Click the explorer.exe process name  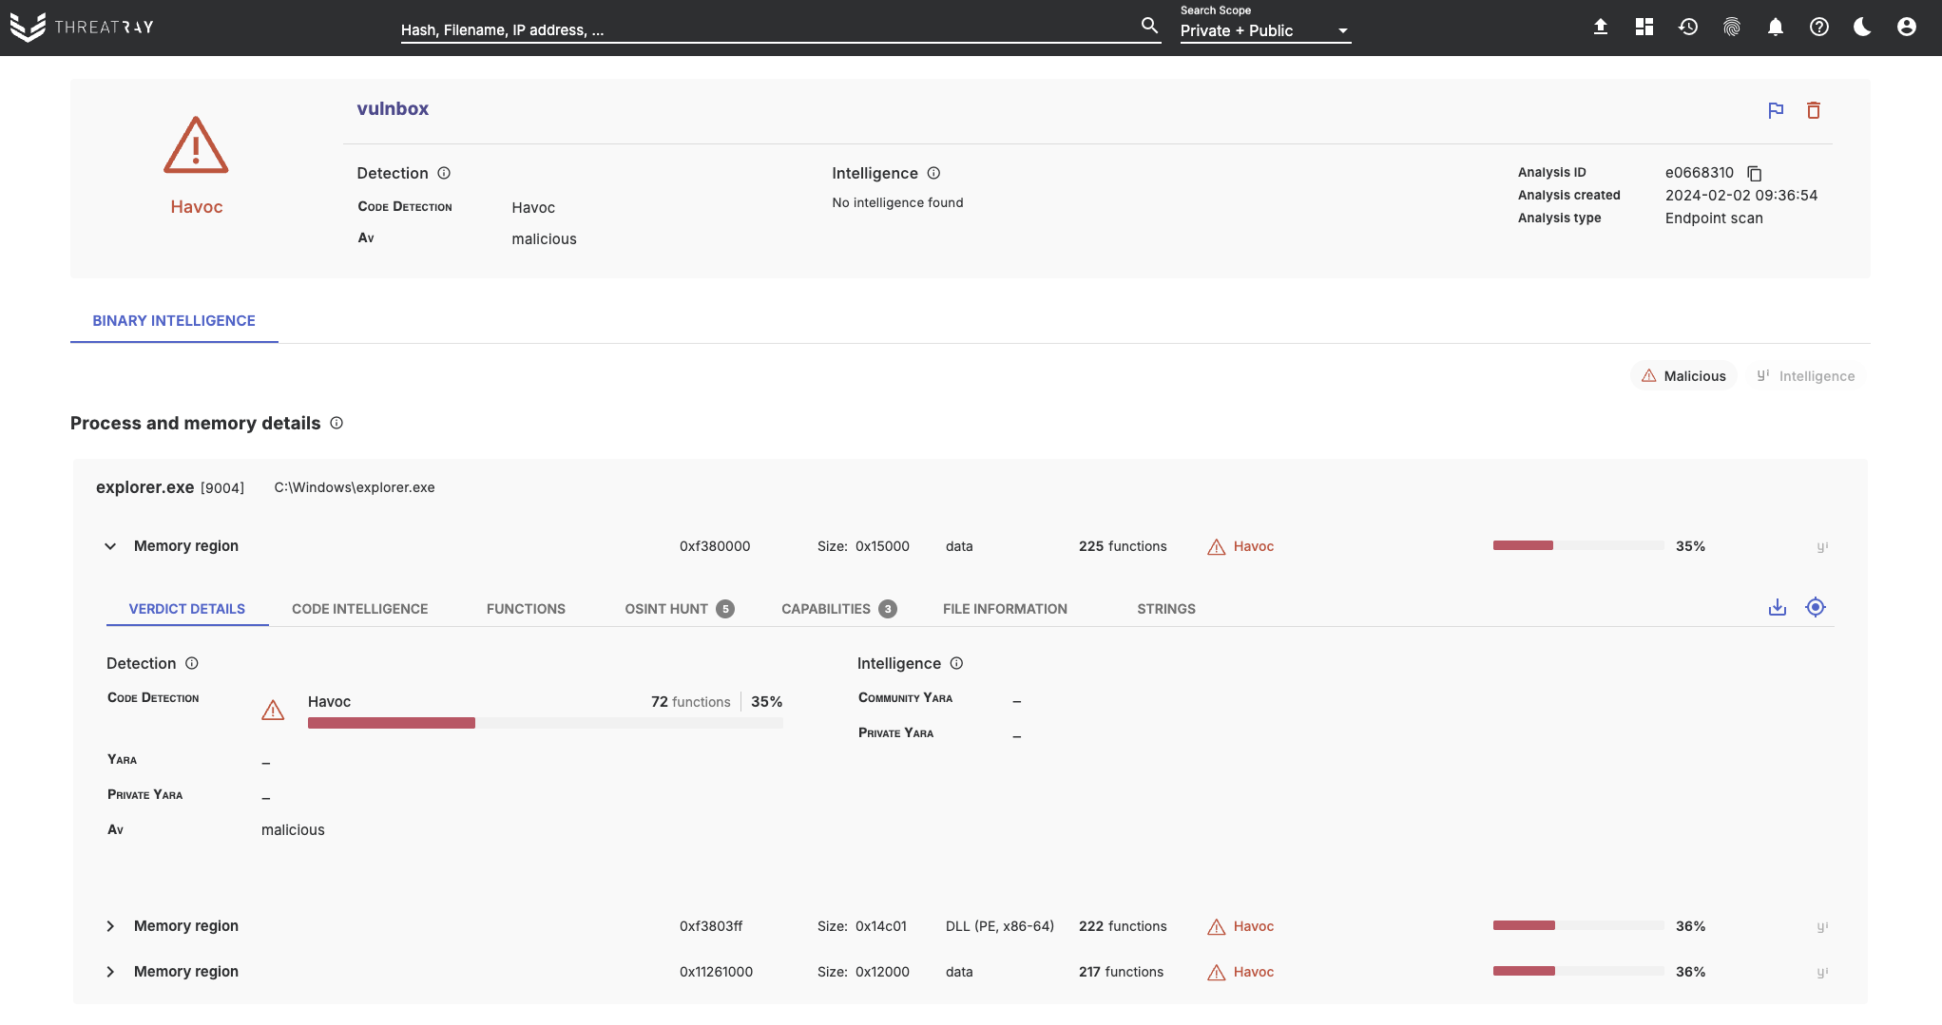[145, 487]
